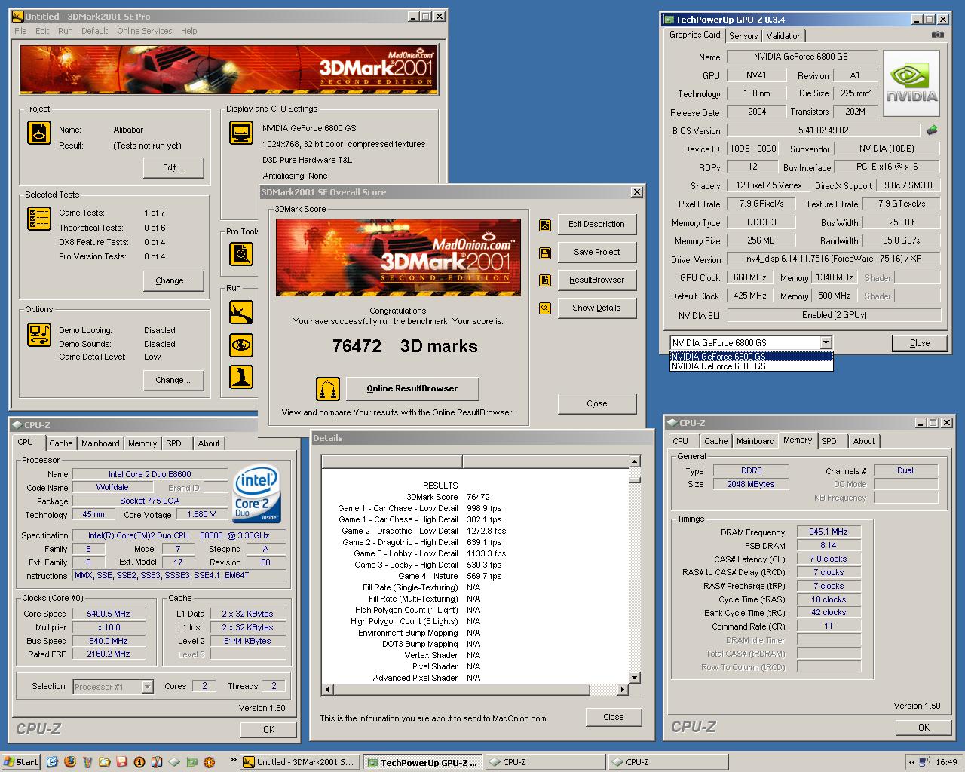
Task: Open the Windows Start menu
Action: click(21, 762)
